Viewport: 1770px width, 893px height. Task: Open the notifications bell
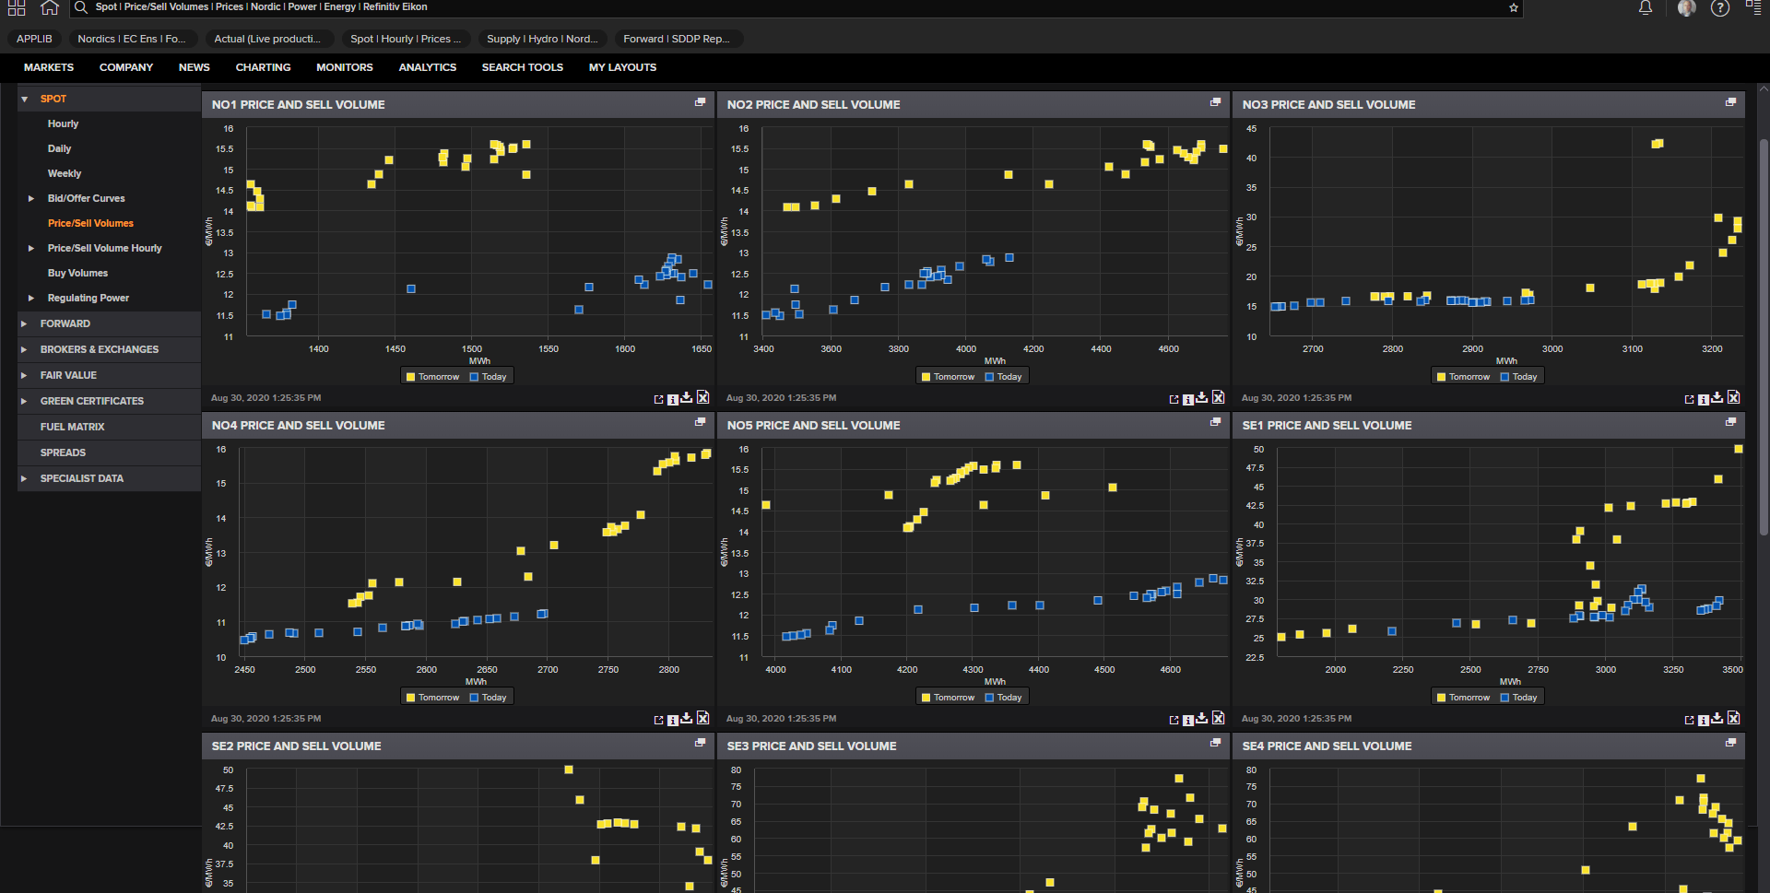click(1646, 7)
